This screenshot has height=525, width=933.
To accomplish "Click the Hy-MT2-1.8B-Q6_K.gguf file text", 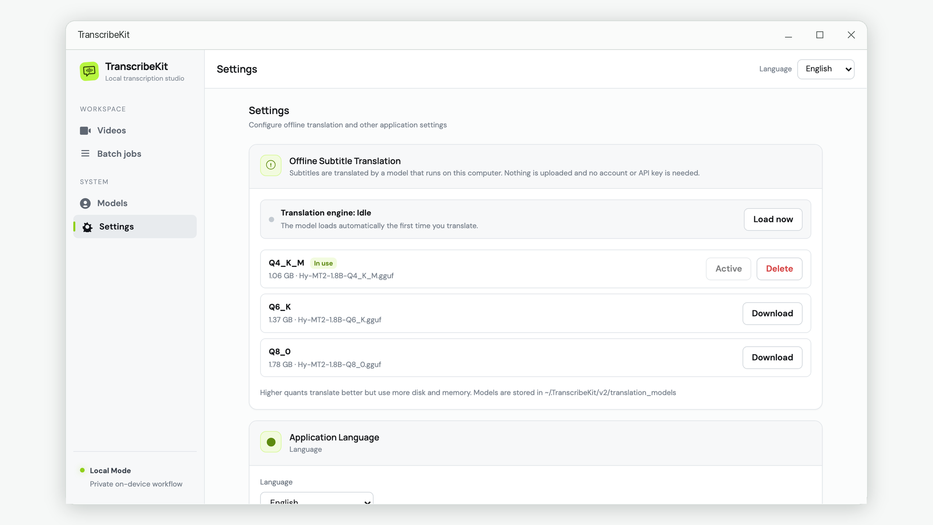I will coord(339,320).
